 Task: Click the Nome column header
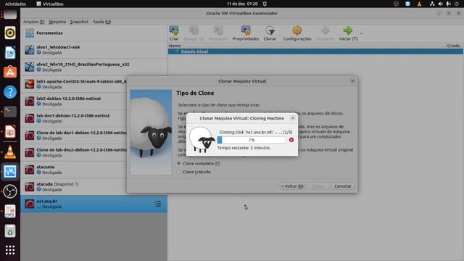pyautogui.click(x=175, y=46)
